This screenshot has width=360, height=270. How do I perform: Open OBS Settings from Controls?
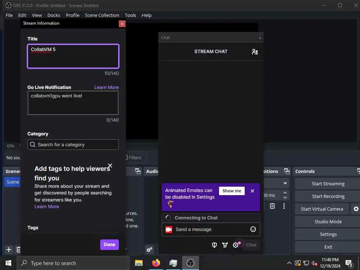[328, 234]
